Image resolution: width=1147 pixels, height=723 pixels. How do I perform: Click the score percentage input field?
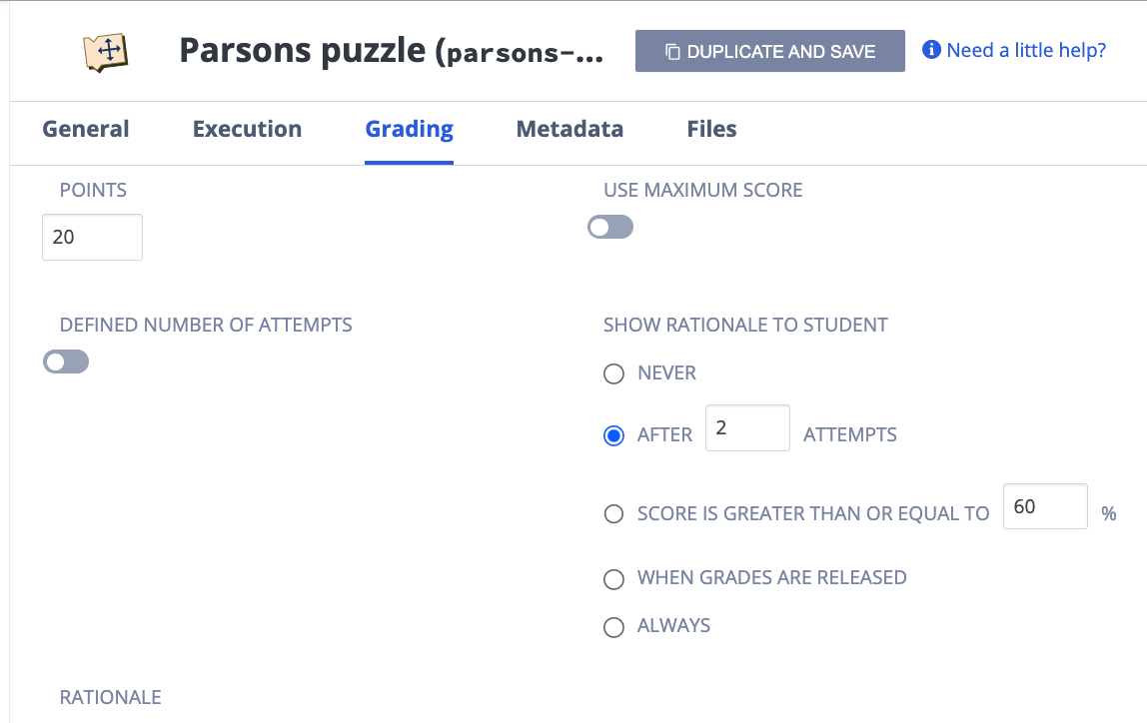[1044, 506]
